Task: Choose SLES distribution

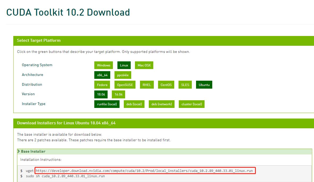Action: [185, 85]
